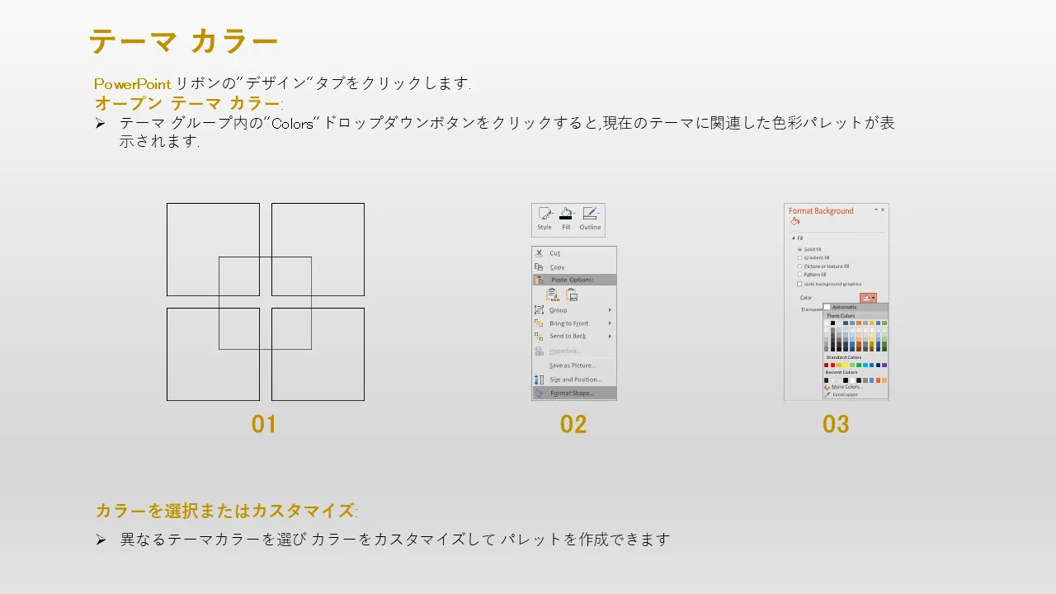Choose Size and Position menu entry
The width and height of the screenshot is (1056, 594).
(x=575, y=379)
